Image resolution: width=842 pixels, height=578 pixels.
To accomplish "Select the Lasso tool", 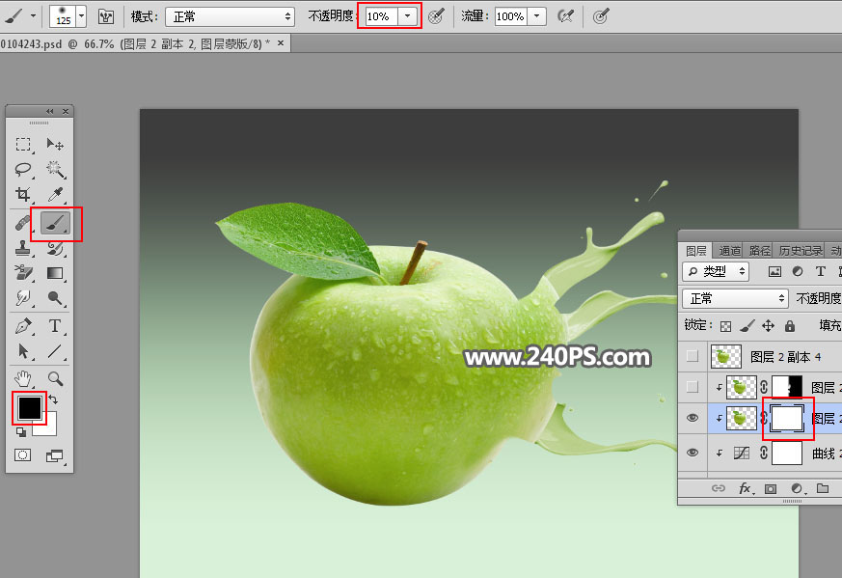I will (x=23, y=169).
